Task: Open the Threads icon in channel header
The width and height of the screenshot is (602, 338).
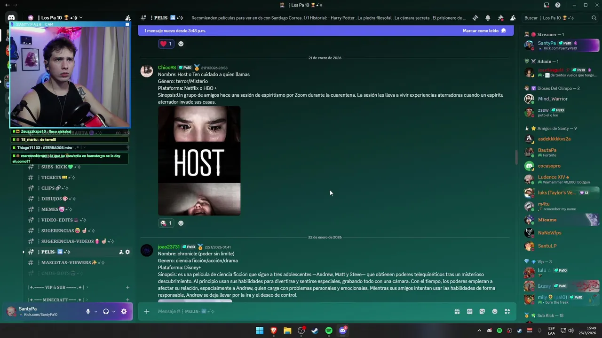Action: (475, 18)
